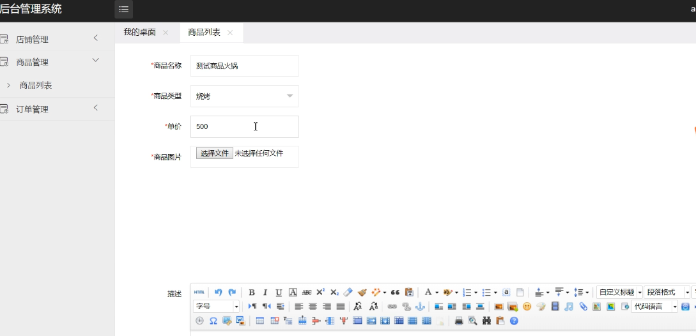Open editor help question mark icon

(514, 321)
